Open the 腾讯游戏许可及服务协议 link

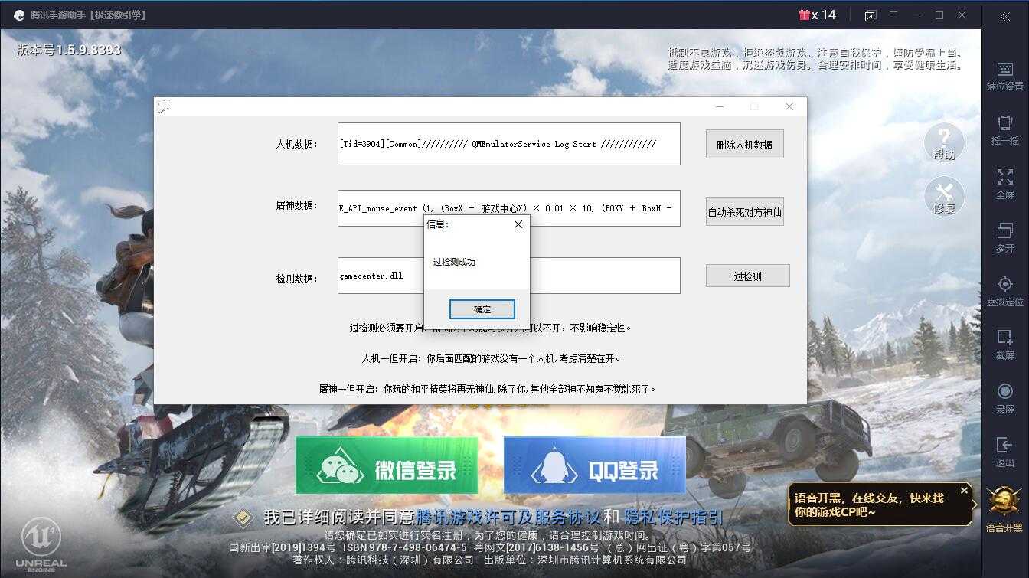pyautogui.click(x=508, y=518)
